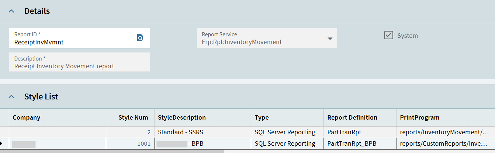The image size is (495, 153).
Task: Open the Report Service dropdown
Action: [330, 39]
